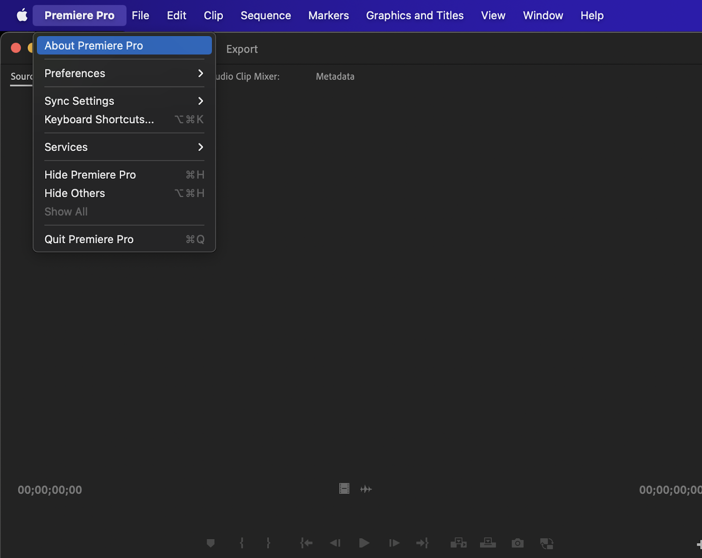Click the left playhead timecode 00;00;00;00
702x558 pixels.
pyautogui.click(x=50, y=490)
